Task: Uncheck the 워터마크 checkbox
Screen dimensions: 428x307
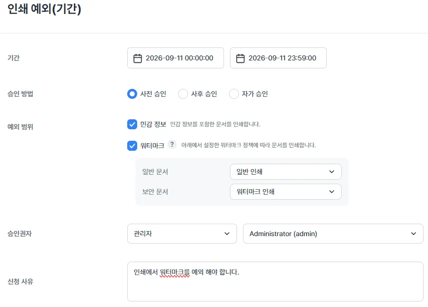Action: click(x=132, y=146)
